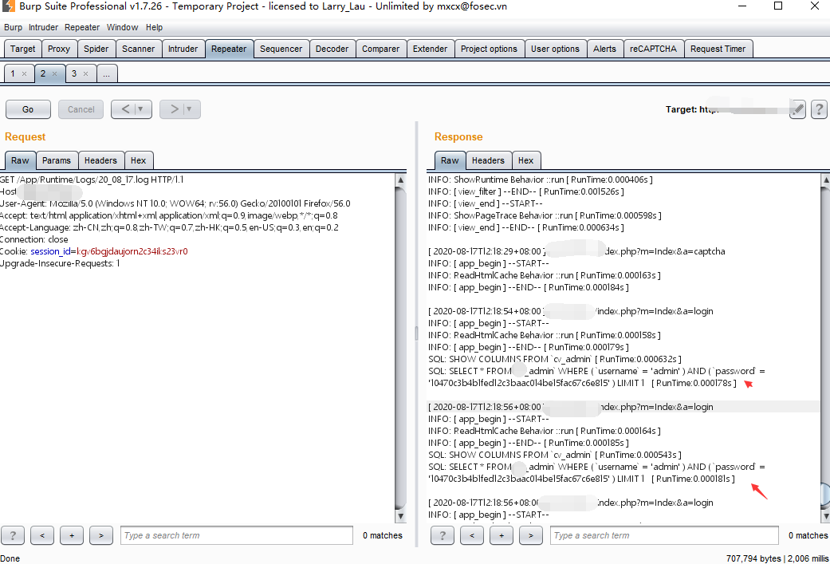Close repeater tab 1
The height and width of the screenshot is (564, 830).
click(x=24, y=74)
